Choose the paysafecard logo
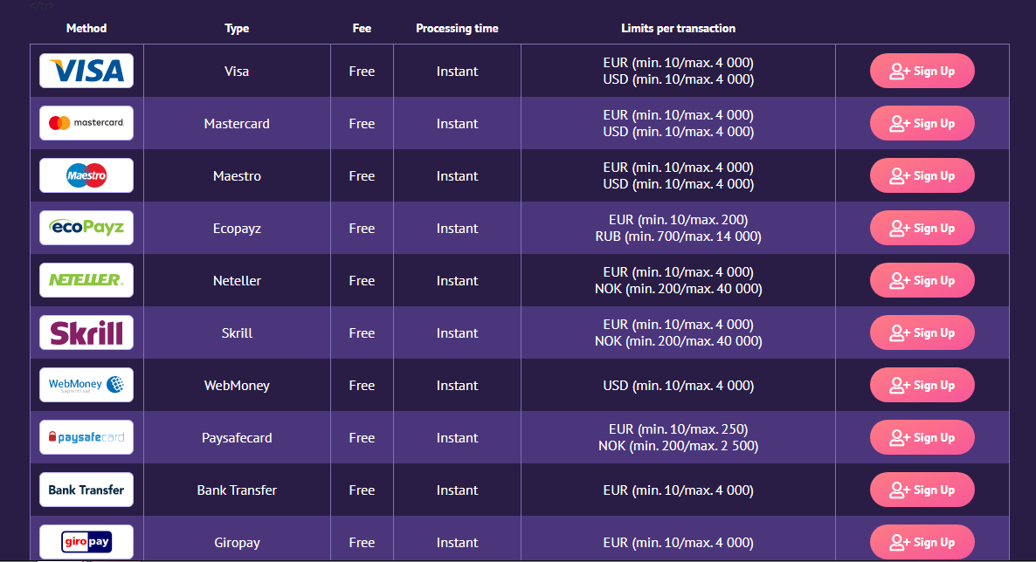 [86, 437]
